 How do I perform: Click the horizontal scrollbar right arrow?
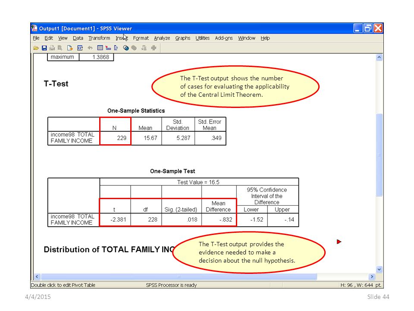coord(372,276)
